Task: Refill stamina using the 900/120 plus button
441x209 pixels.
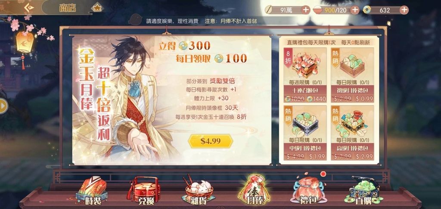Action: 355,10
